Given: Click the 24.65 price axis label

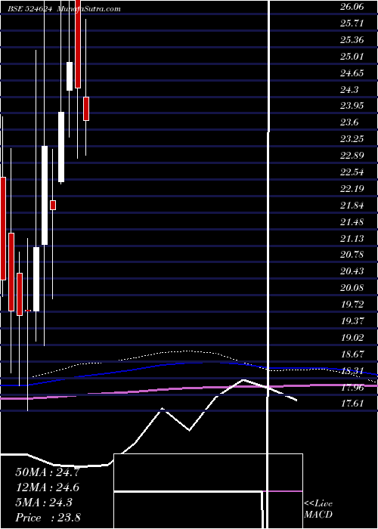Looking at the screenshot, I should tap(352, 73).
